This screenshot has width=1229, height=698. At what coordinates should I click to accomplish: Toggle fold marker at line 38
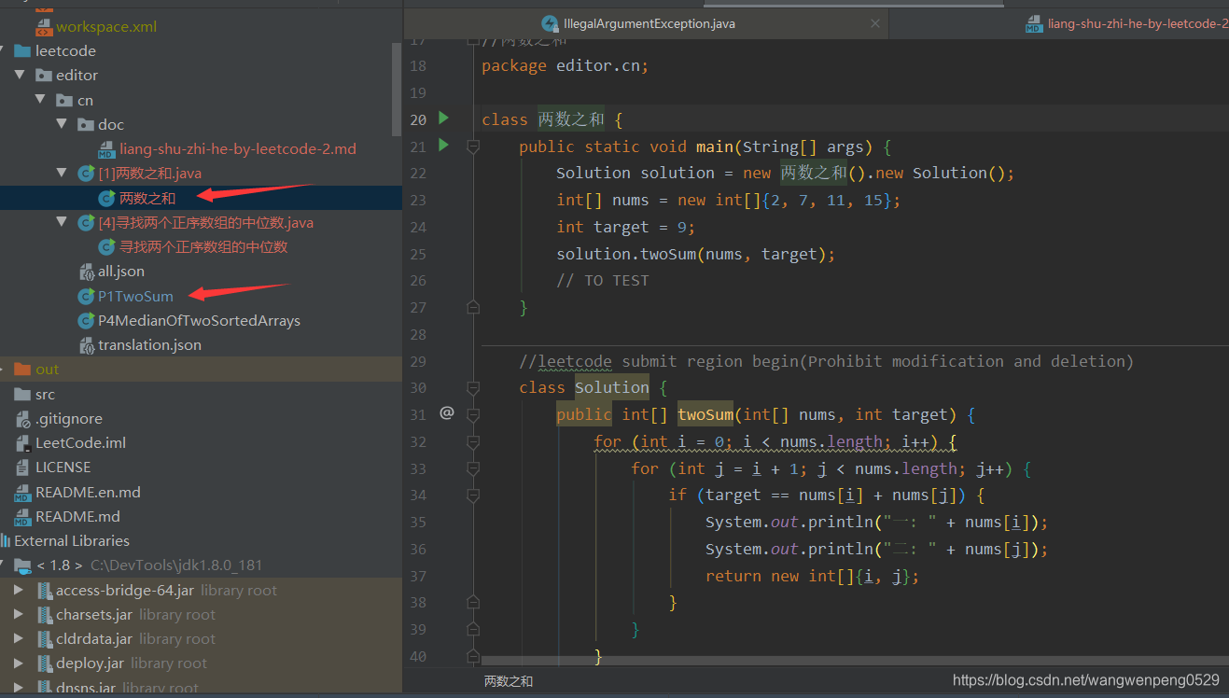tap(473, 603)
